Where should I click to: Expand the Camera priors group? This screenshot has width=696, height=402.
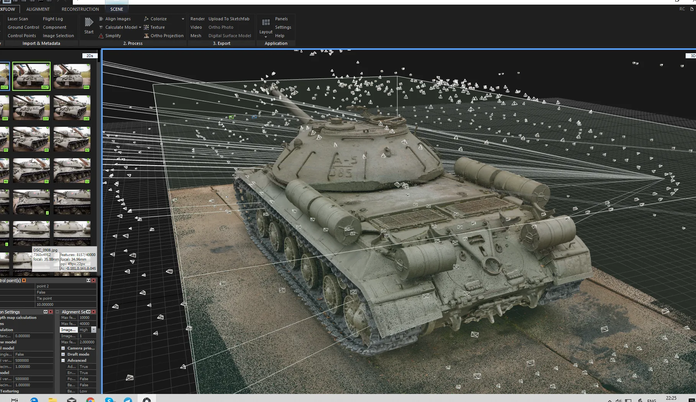(x=63, y=348)
